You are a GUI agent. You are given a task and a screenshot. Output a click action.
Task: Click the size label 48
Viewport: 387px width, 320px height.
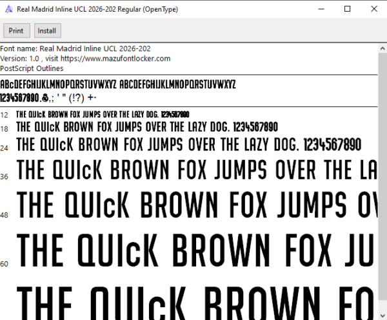click(x=5, y=215)
